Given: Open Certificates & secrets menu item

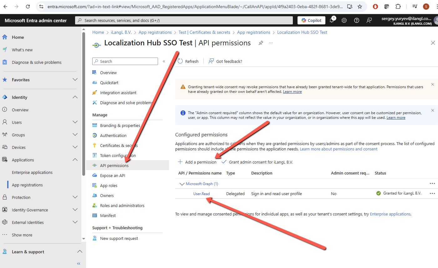Looking at the screenshot, I should coord(119,145).
